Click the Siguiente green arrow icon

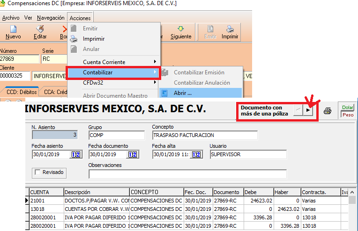(180, 29)
